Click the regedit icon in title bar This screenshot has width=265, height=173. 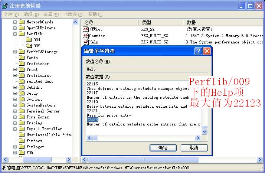coord(5,6)
